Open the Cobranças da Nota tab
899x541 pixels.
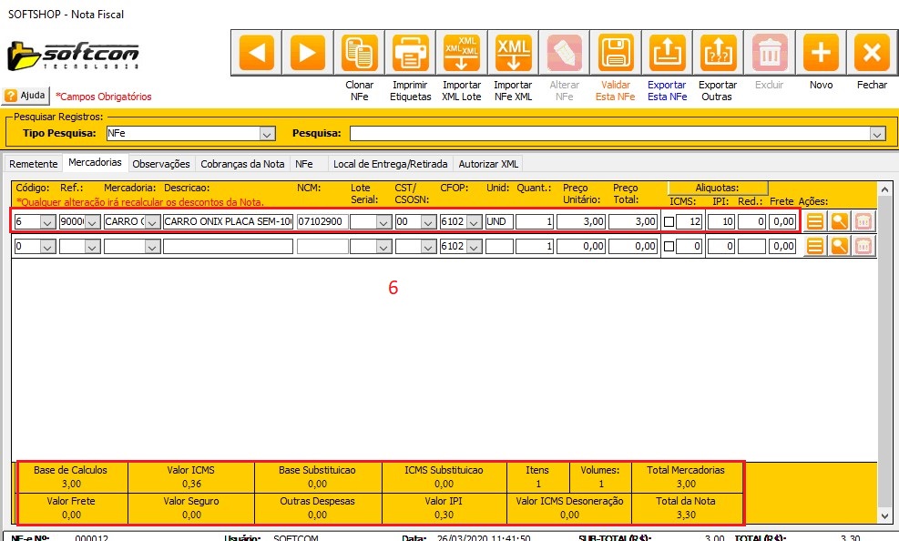(x=242, y=164)
